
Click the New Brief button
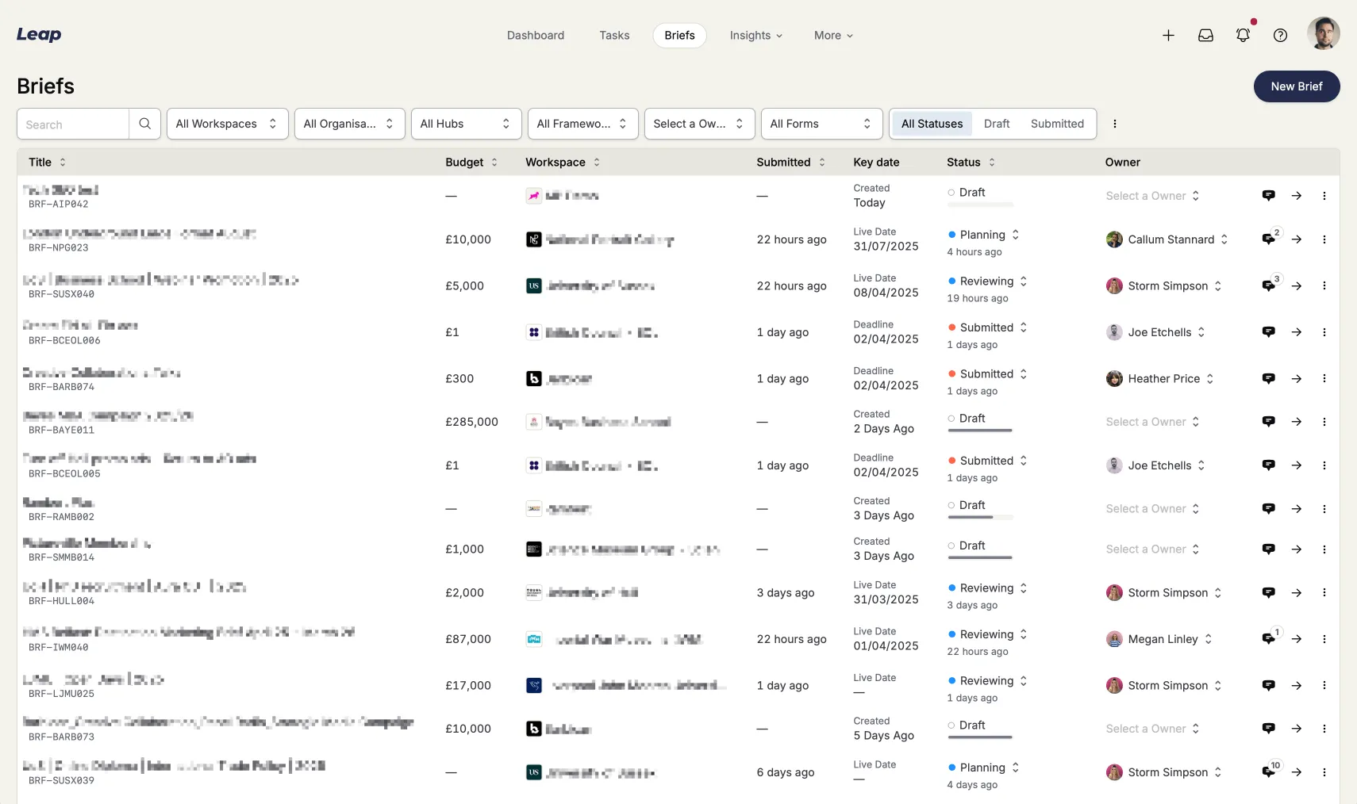[1296, 86]
